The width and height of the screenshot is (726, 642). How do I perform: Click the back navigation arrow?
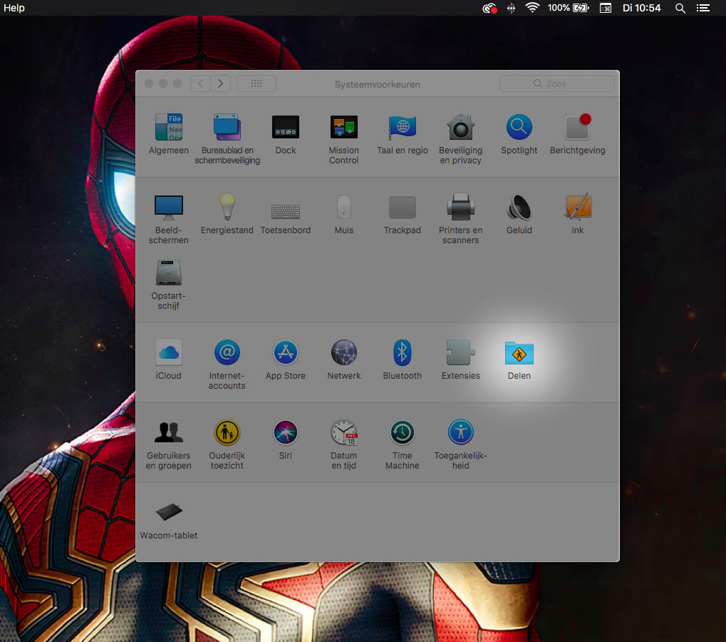click(200, 83)
